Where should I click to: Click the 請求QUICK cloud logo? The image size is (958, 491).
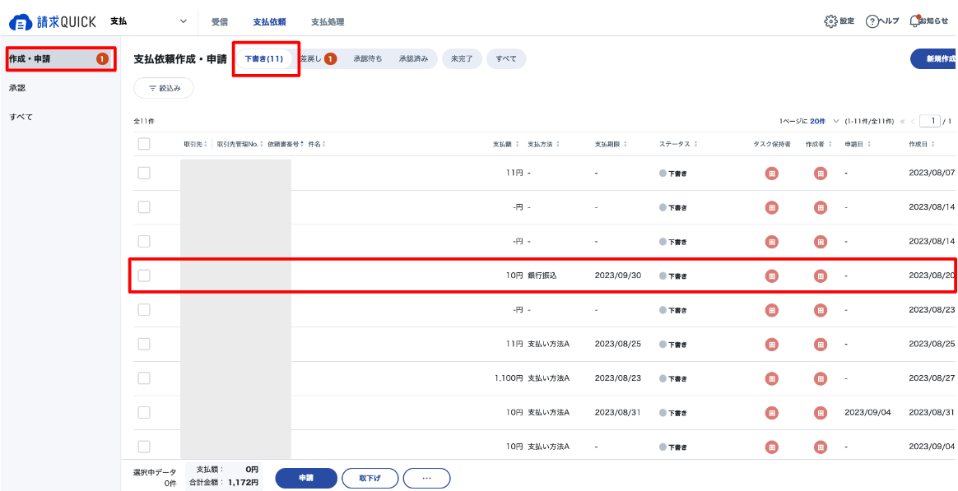[53, 22]
